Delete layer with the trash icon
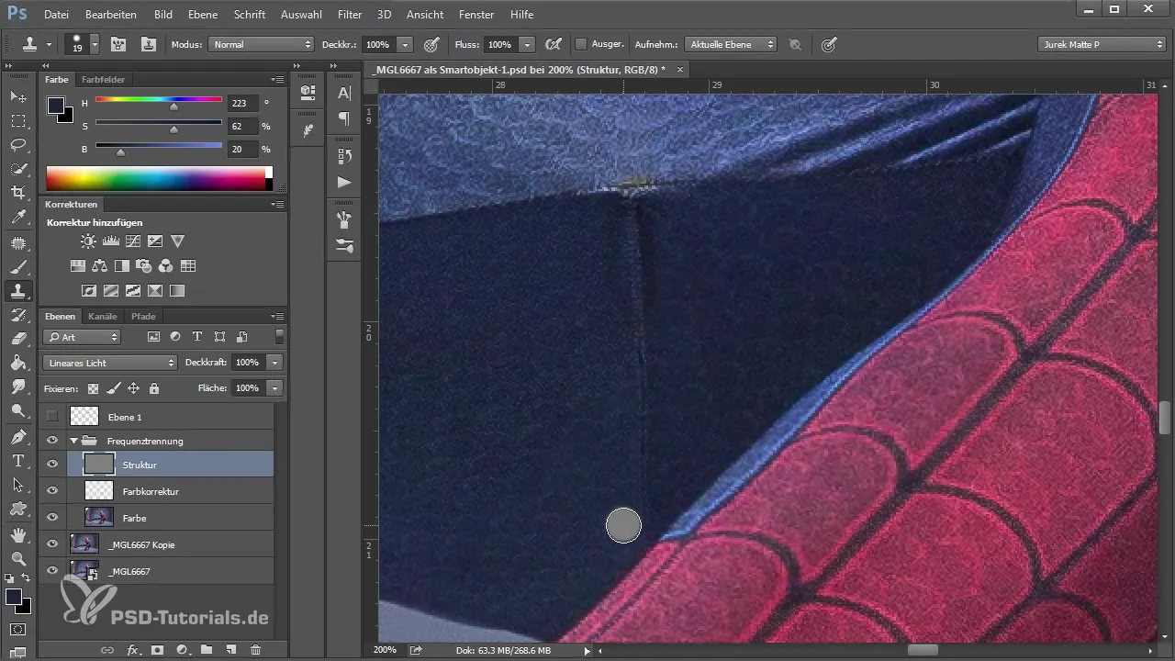Image resolution: width=1175 pixels, height=661 pixels. coord(255,650)
